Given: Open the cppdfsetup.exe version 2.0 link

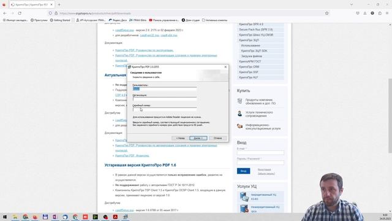Looking at the screenshot, I should (124, 30).
